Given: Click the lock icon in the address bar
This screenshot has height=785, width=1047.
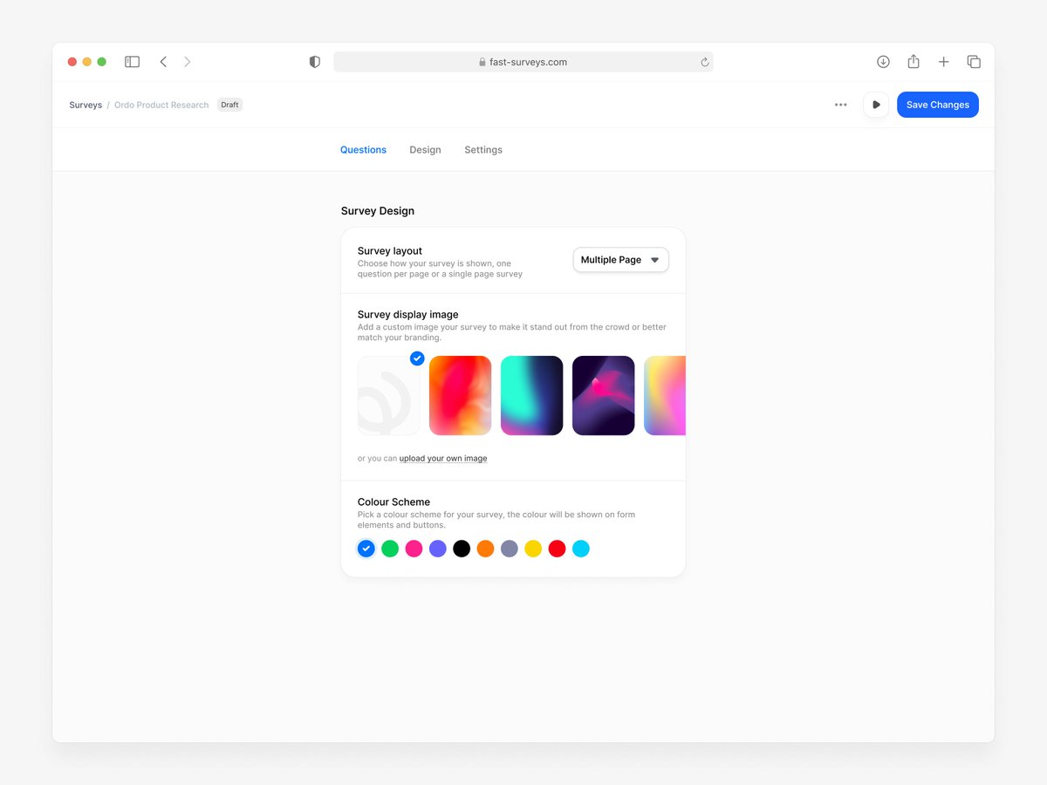Looking at the screenshot, I should tap(482, 62).
